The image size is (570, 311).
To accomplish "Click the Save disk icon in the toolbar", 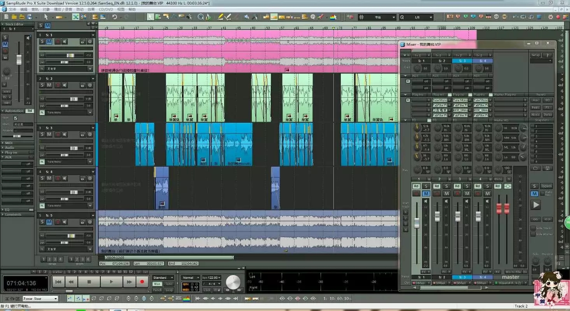I will (30, 17).
